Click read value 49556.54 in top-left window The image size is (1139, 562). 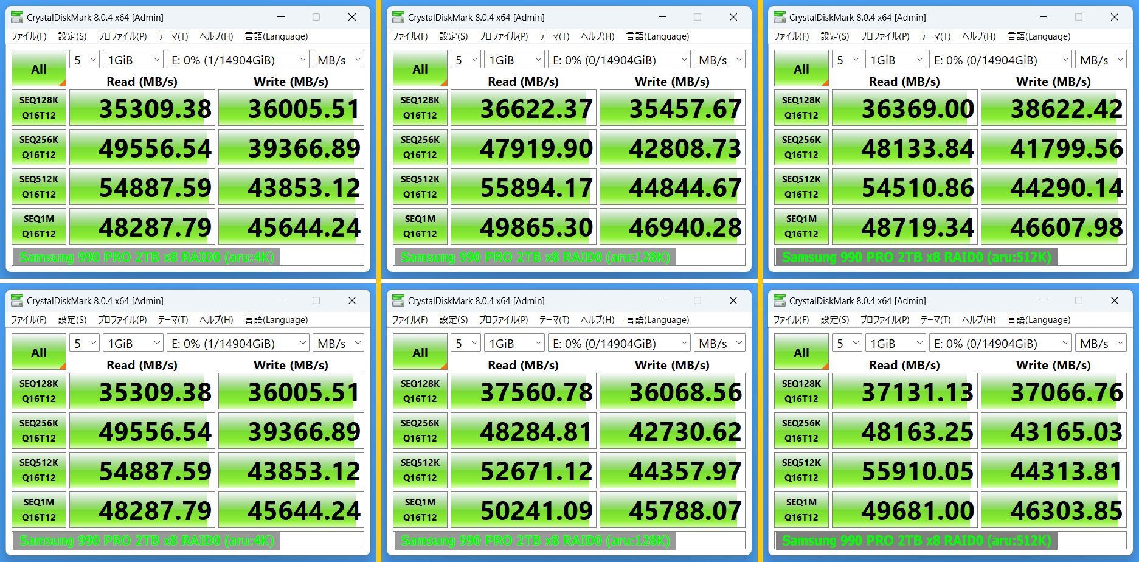(142, 147)
